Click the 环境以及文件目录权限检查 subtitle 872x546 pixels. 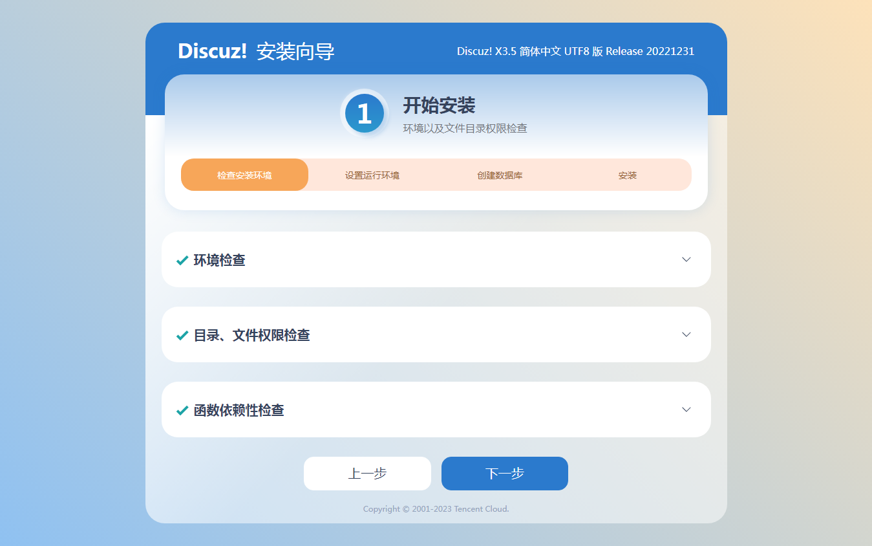point(465,128)
